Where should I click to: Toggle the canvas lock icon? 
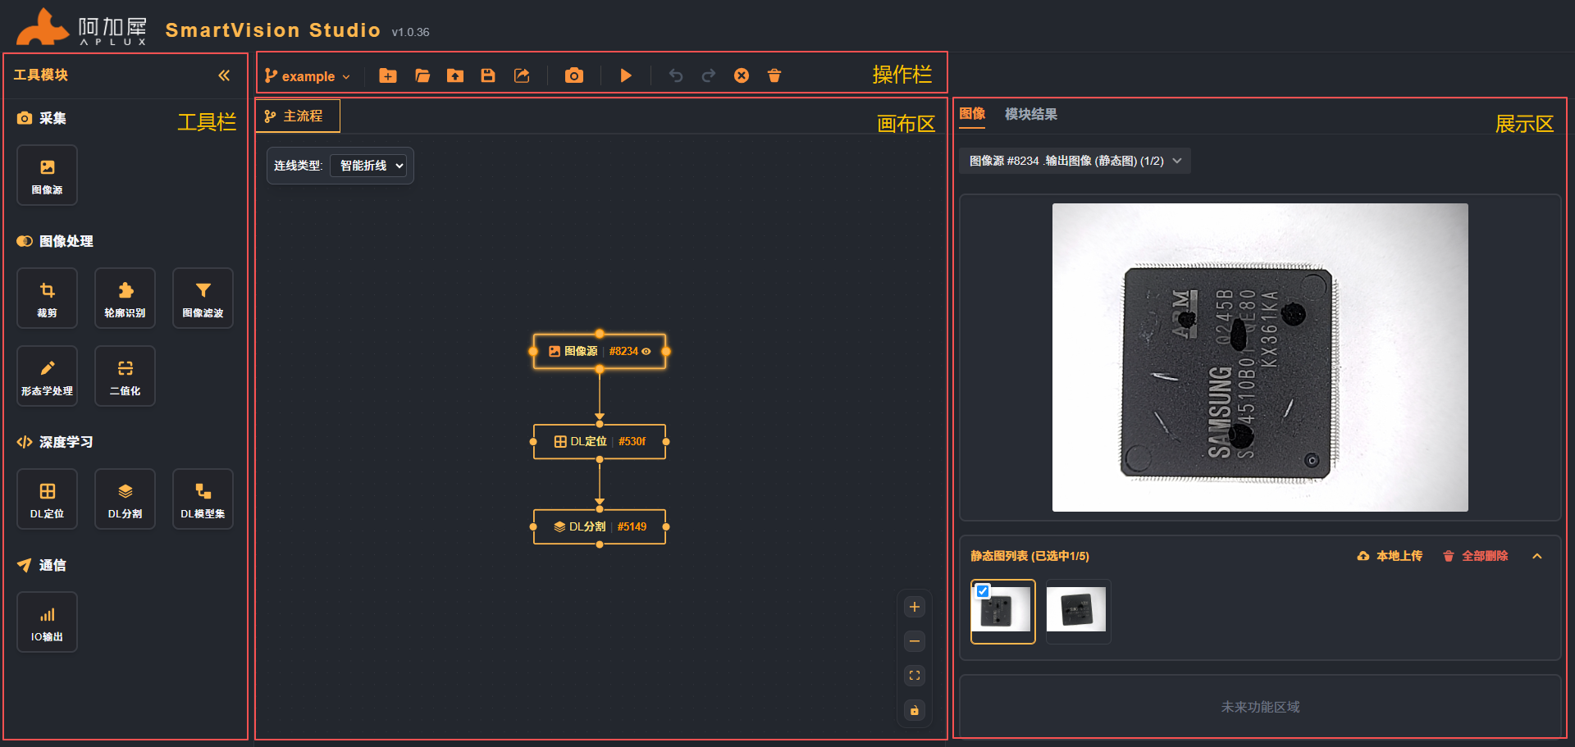point(914,710)
